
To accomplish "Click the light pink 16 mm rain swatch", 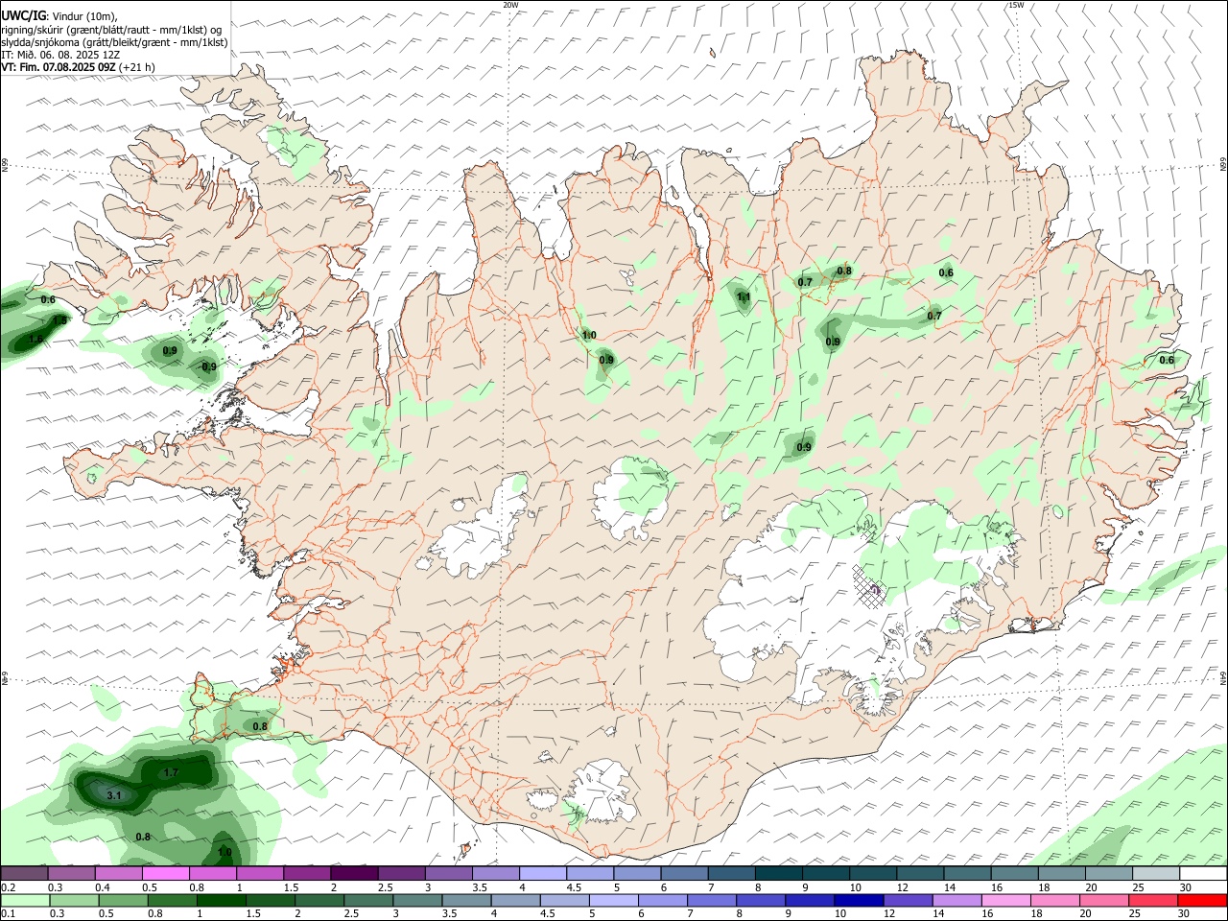I will click(x=1005, y=901).
